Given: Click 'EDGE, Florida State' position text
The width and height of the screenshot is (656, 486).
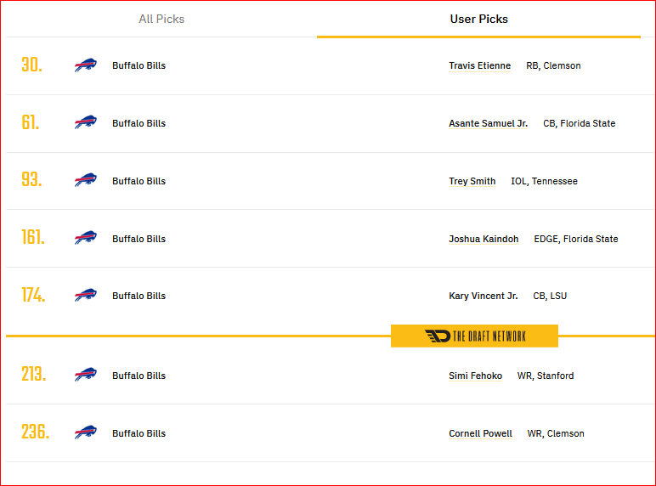Looking at the screenshot, I should point(575,239).
